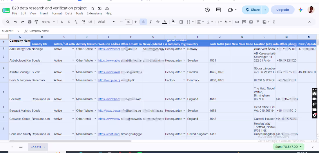The height and width of the screenshot is (153, 319).
Task: Start a video call via camera icon
Action: pos(230,10)
